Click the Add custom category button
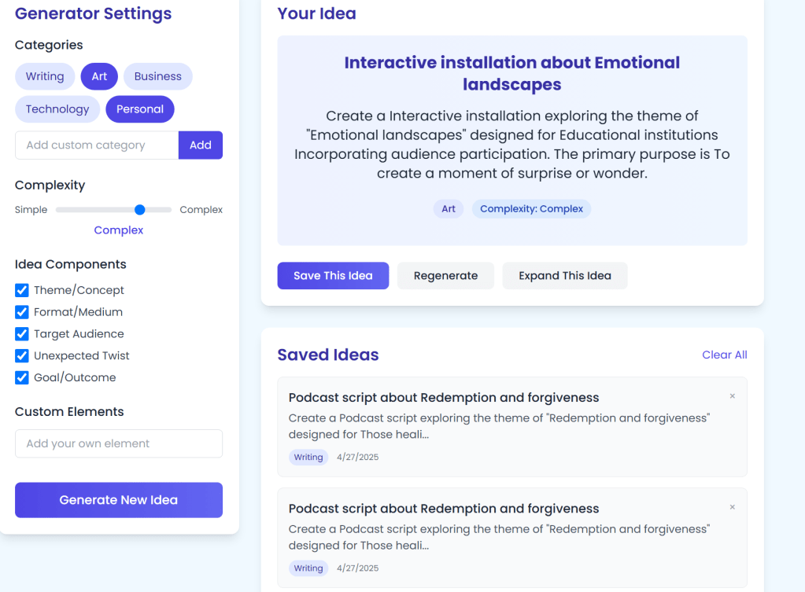Screen dimensions: 805x592 click(x=201, y=145)
